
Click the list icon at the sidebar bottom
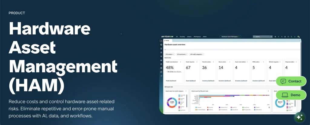point(161,76)
